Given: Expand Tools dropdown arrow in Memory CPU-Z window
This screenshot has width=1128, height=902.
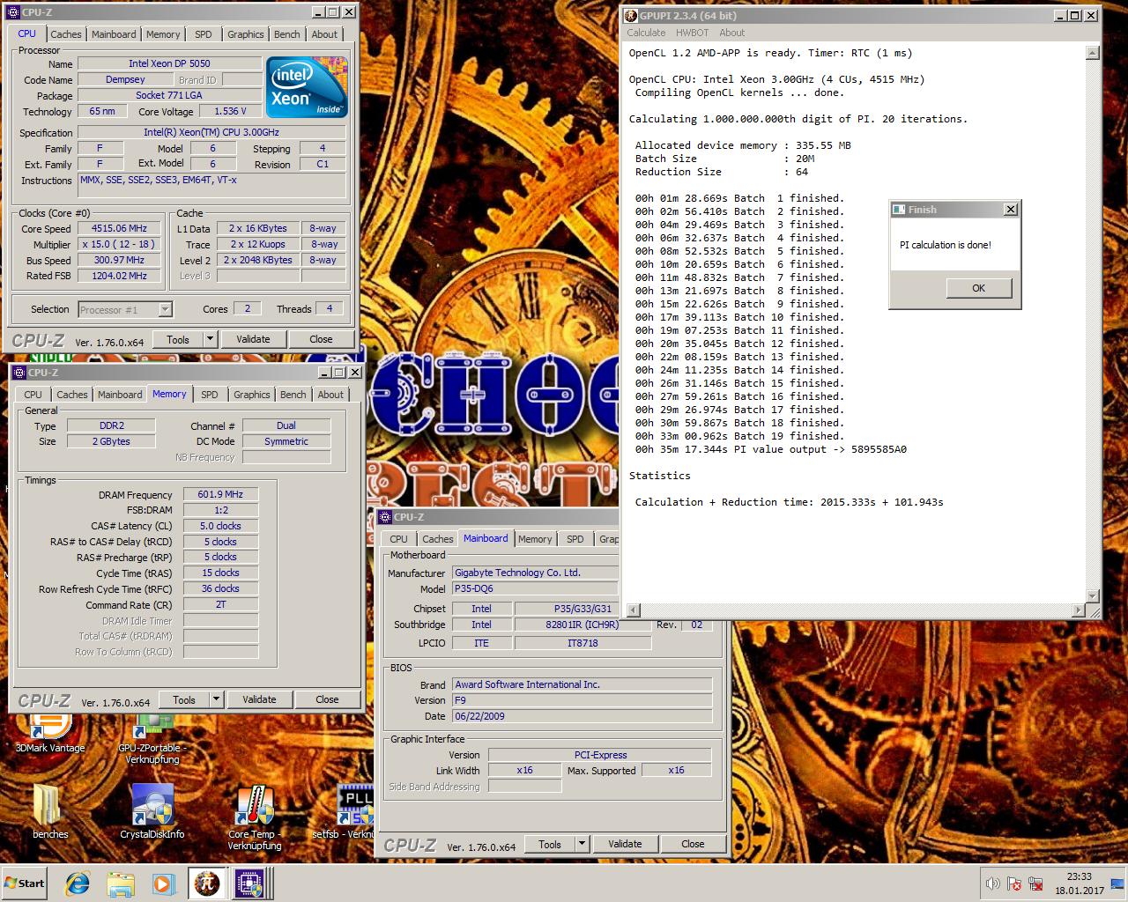Looking at the screenshot, I should [216, 699].
